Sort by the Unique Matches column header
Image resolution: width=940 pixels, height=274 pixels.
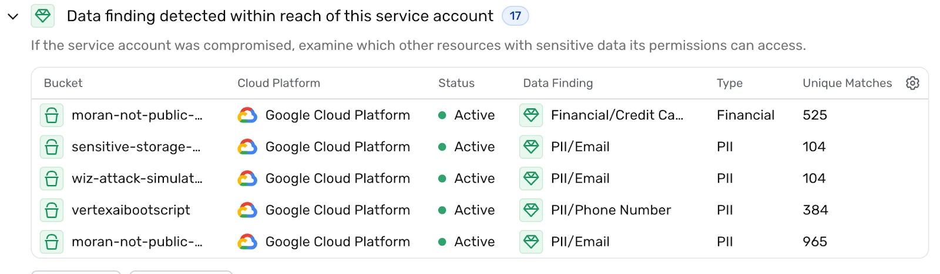[847, 83]
